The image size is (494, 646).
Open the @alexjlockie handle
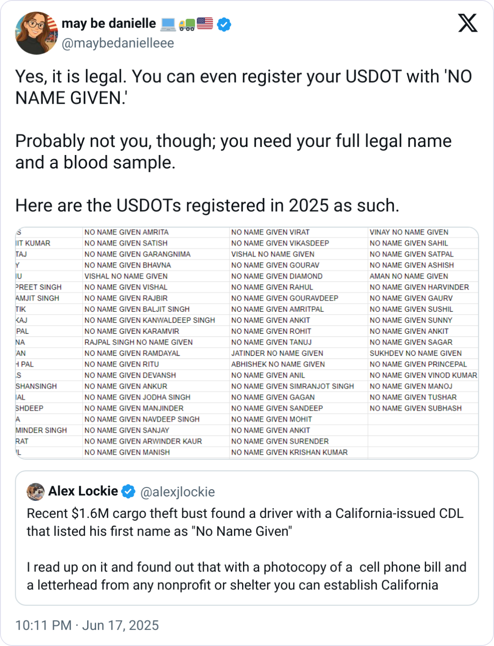(177, 492)
